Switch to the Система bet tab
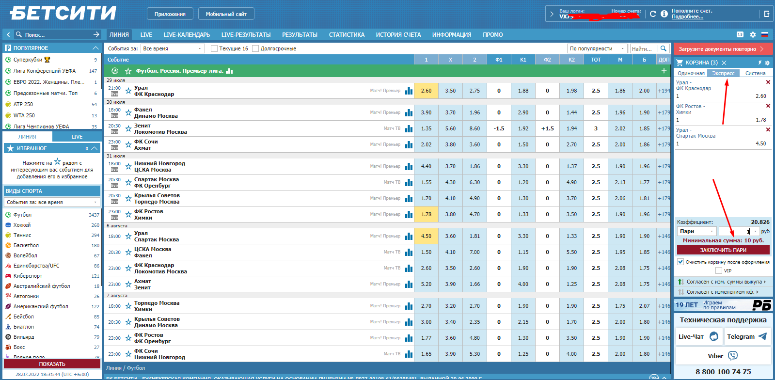 click(755, 73)
